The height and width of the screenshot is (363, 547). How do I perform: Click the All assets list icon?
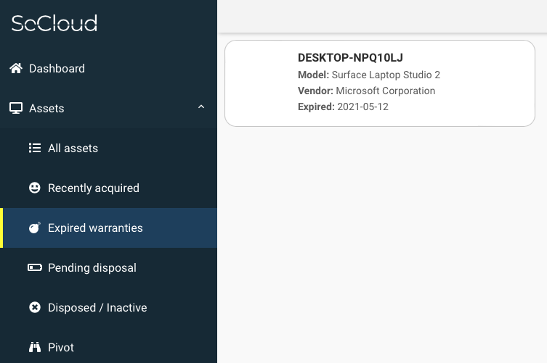click(35, 149)
